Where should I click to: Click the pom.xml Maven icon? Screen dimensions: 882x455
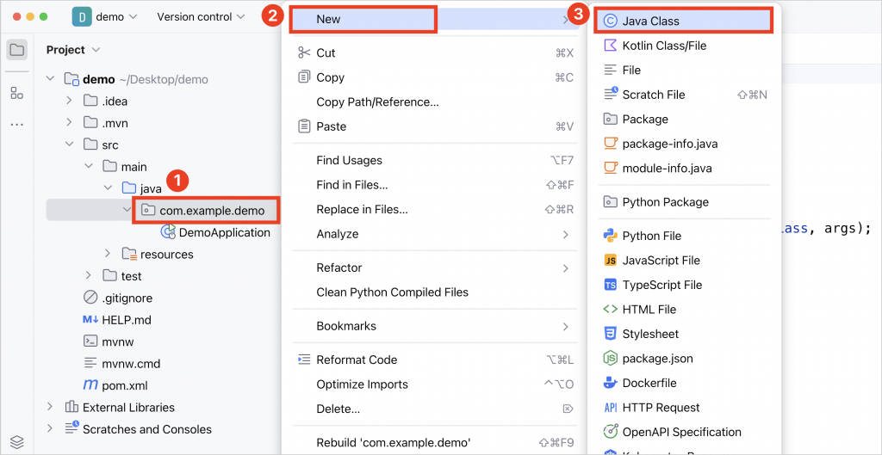click(x=90, y=385)
